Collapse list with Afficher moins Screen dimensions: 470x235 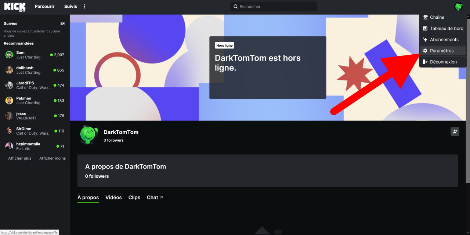click(x=53, y=158)
